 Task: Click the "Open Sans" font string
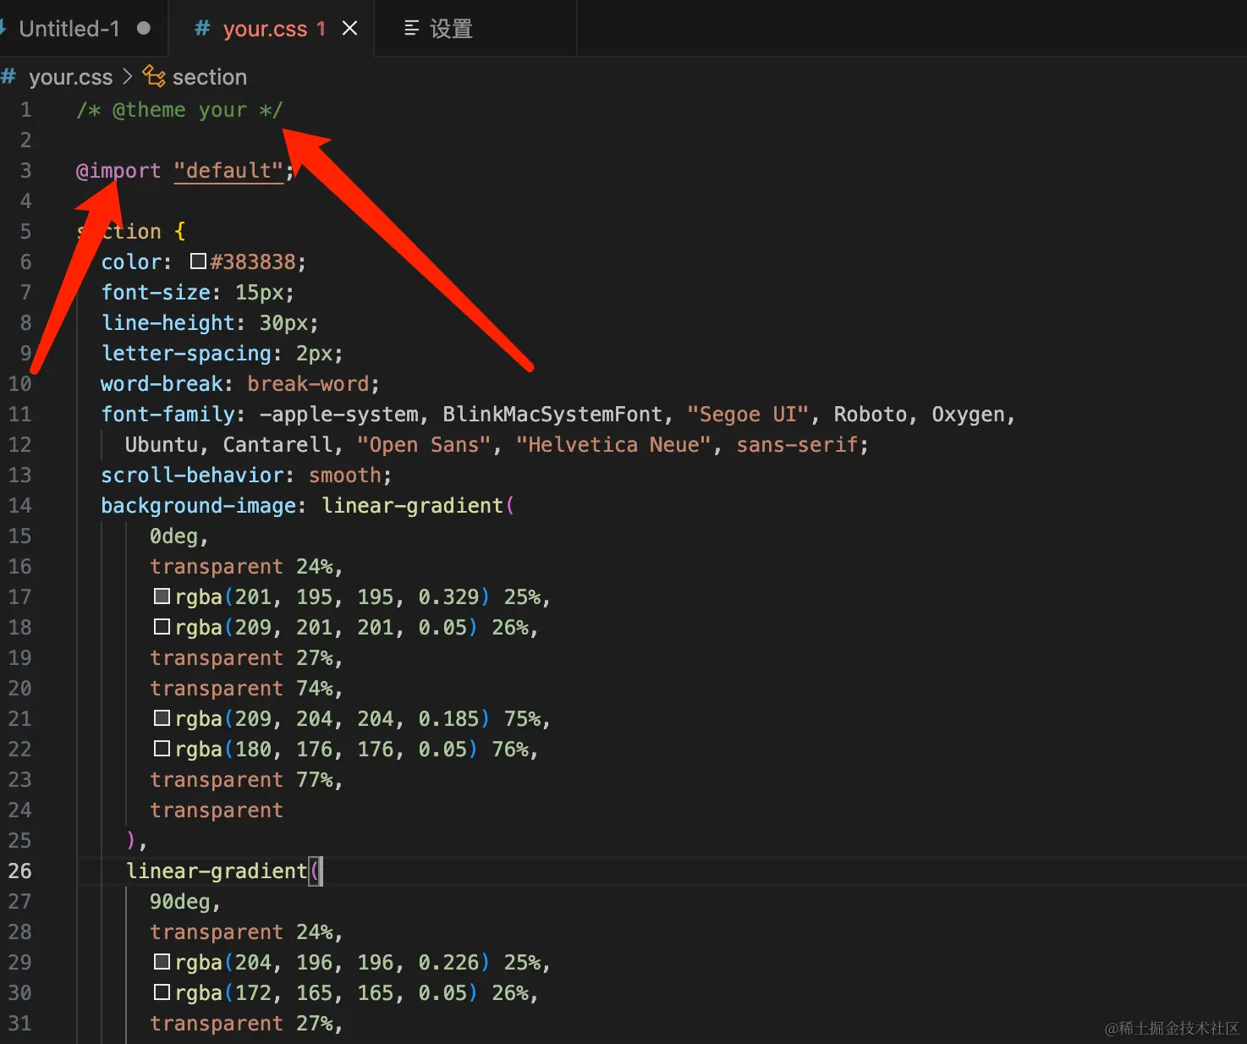[424, 445]
